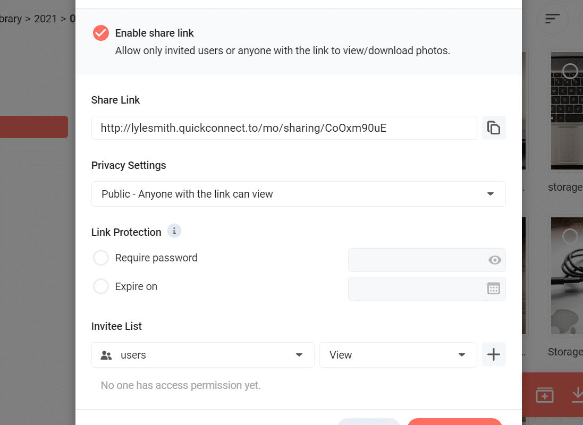Enable the Expire on option
Viewport: 583px width, 425px height.
101,287
